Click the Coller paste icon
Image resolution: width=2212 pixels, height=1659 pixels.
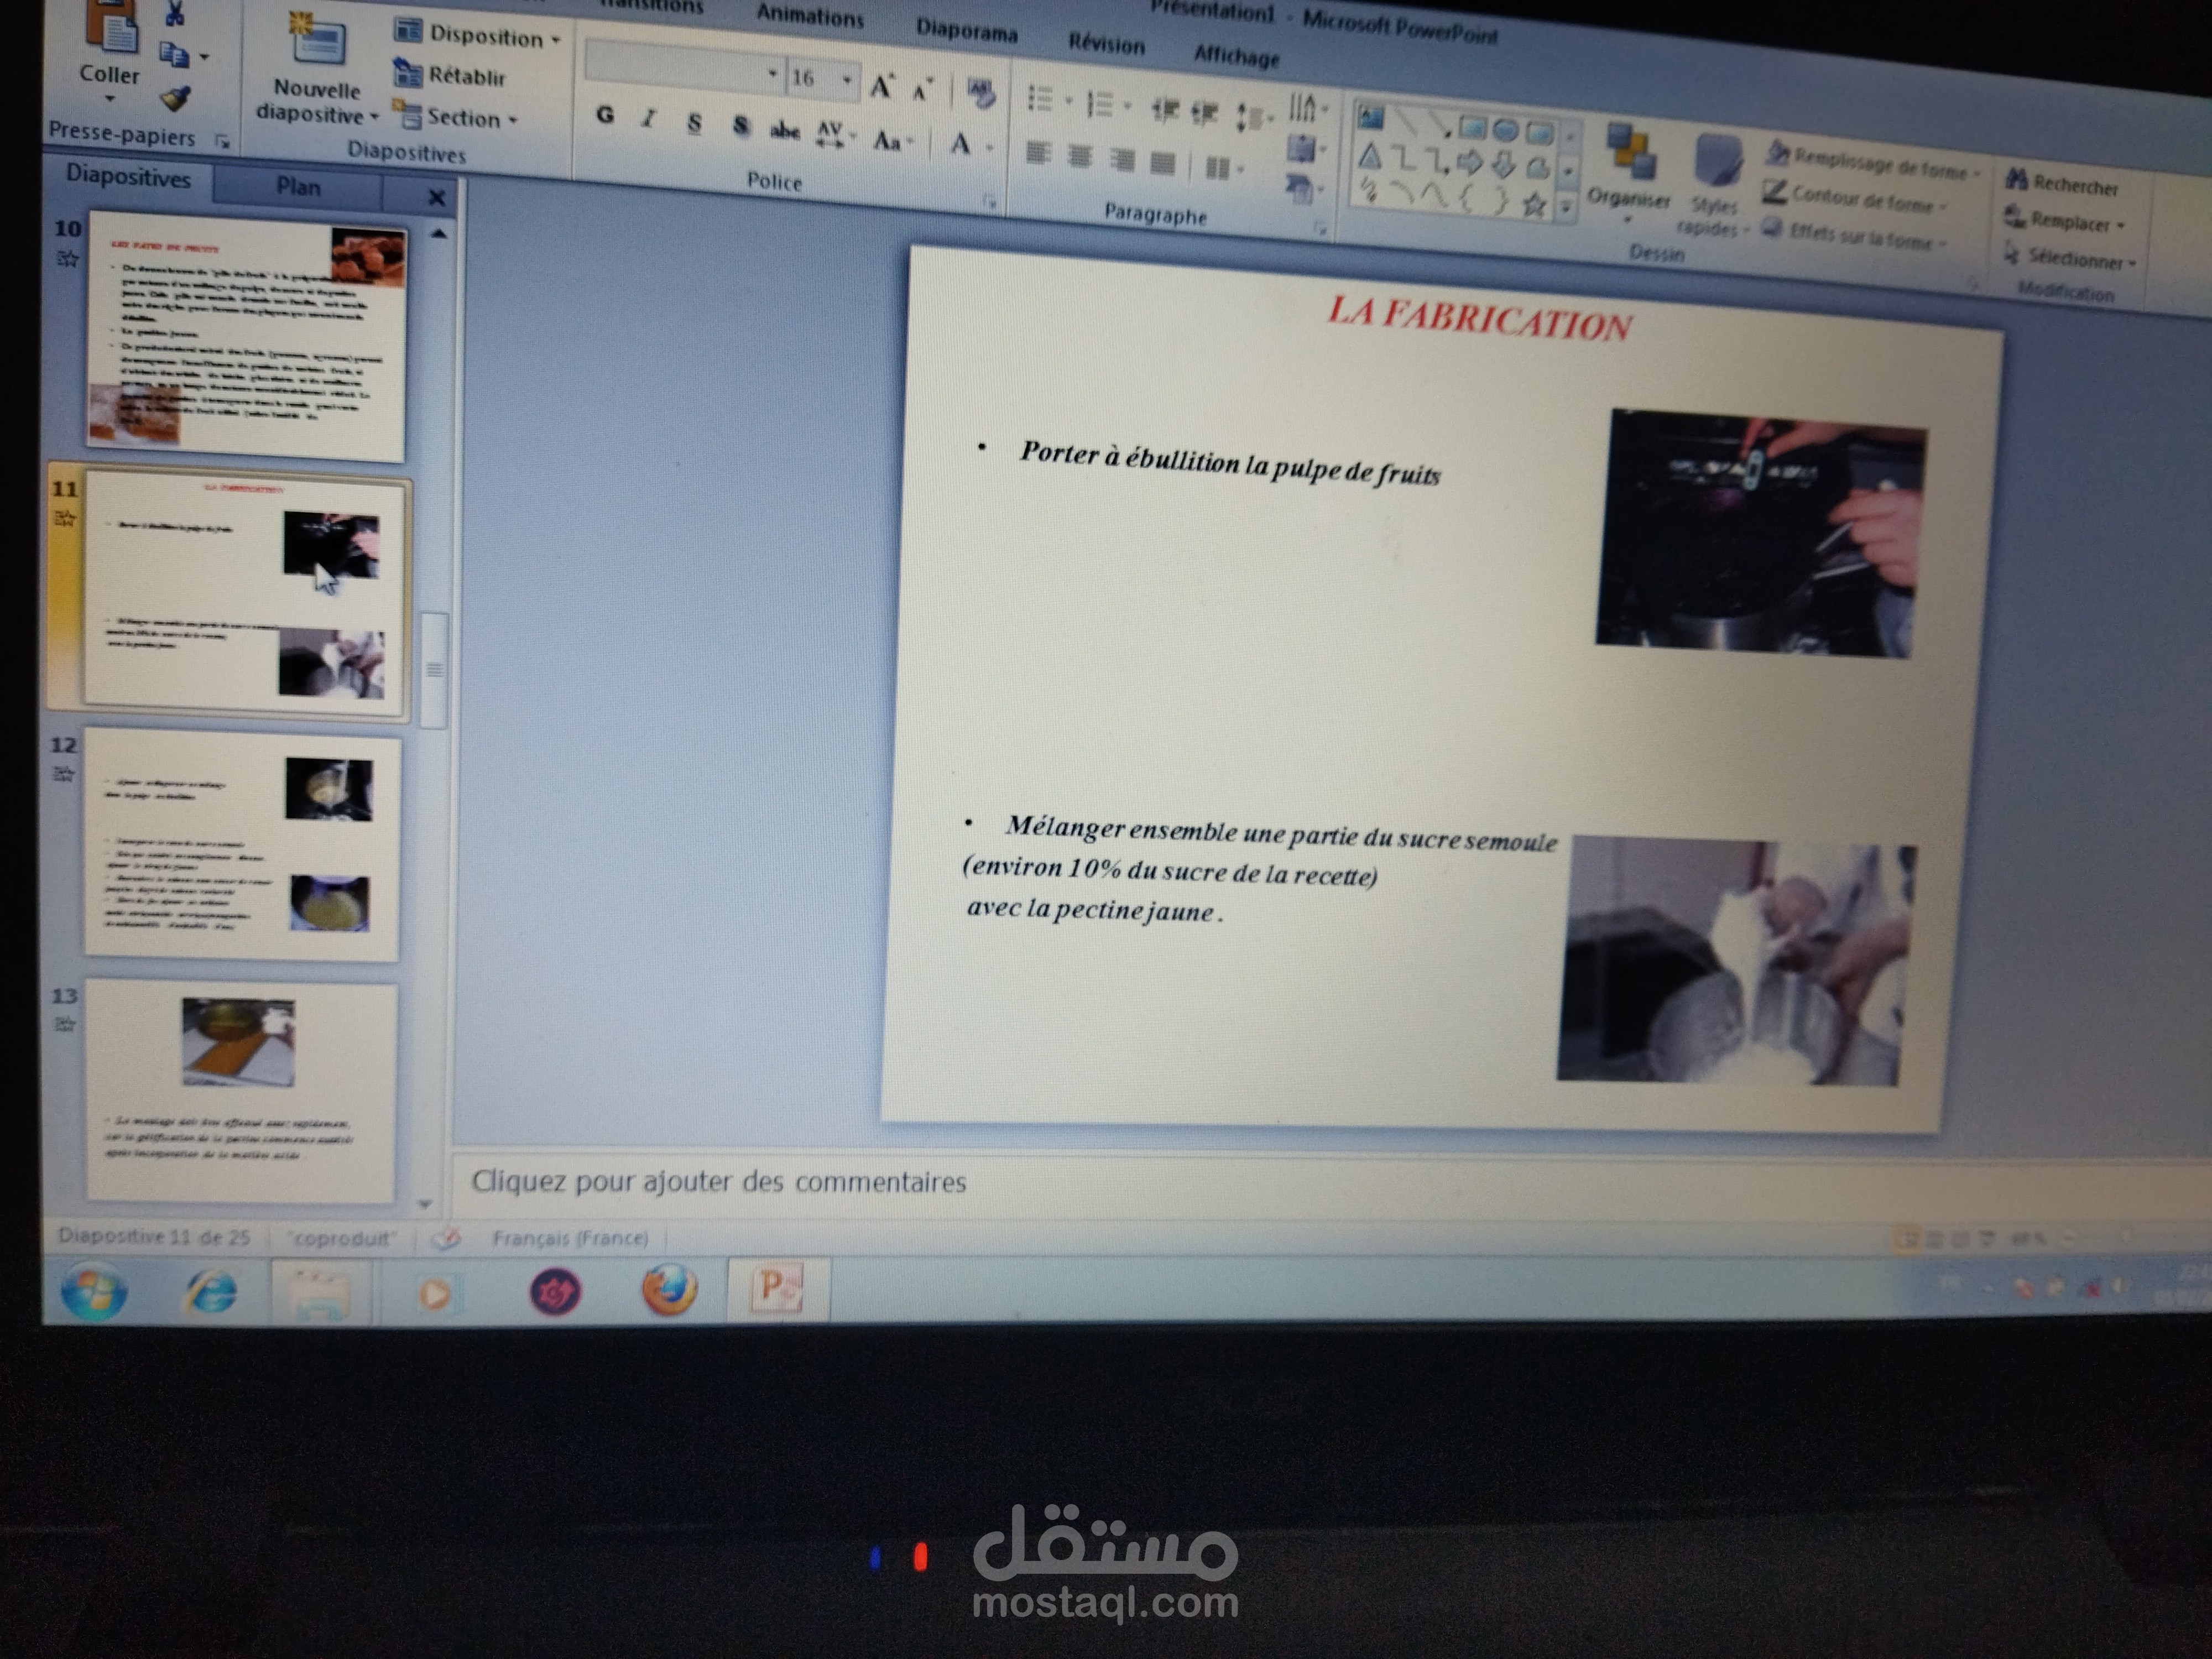point(111,28)
